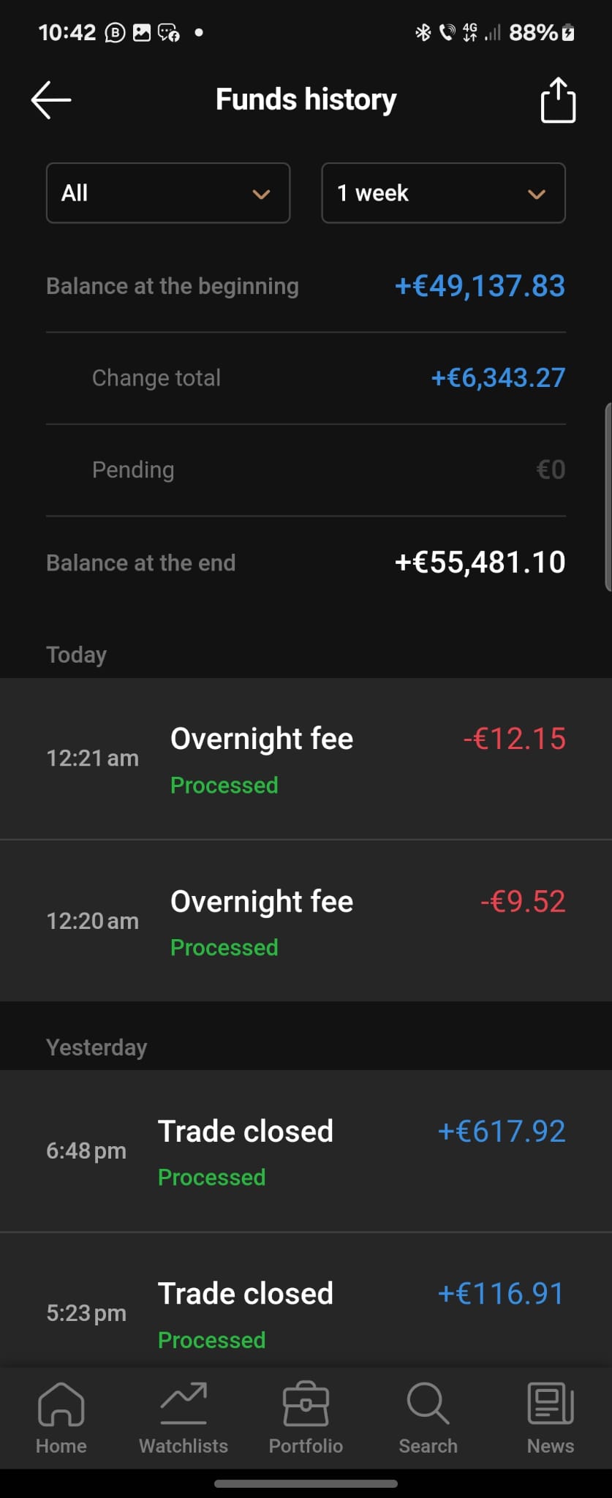Click the scrollbar on right edge
The width and height of the screenshot is (612, 1498).
pos(608,496)
